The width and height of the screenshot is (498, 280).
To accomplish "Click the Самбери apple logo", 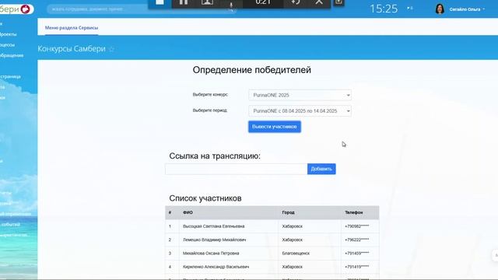I will pos(25,9).
